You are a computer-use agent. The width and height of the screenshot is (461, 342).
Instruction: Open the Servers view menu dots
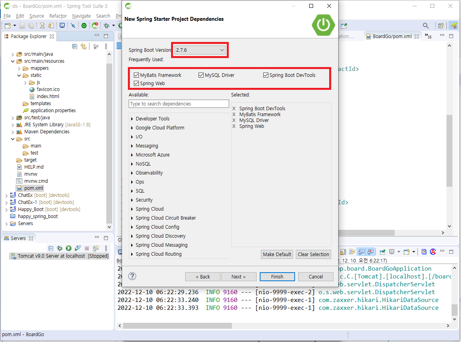(106, 248)
